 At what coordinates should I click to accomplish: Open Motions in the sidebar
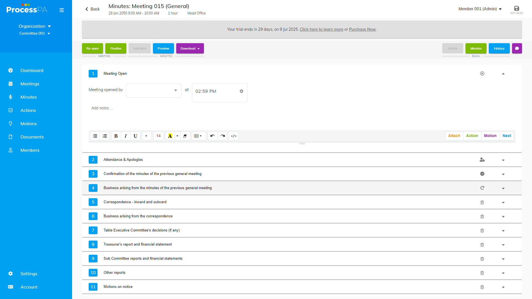point(29,124)
